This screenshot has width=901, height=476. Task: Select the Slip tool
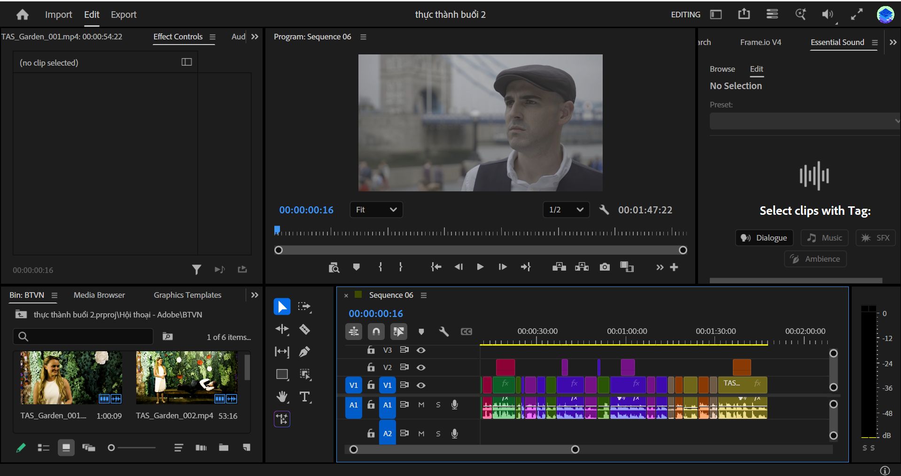[x=282, y=352]
